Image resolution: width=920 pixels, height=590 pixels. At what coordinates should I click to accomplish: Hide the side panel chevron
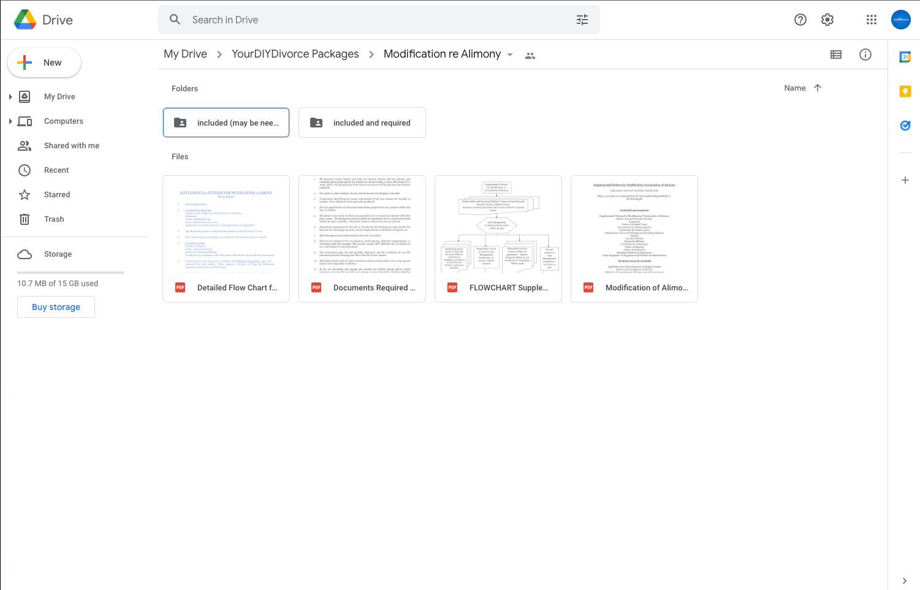905,581
